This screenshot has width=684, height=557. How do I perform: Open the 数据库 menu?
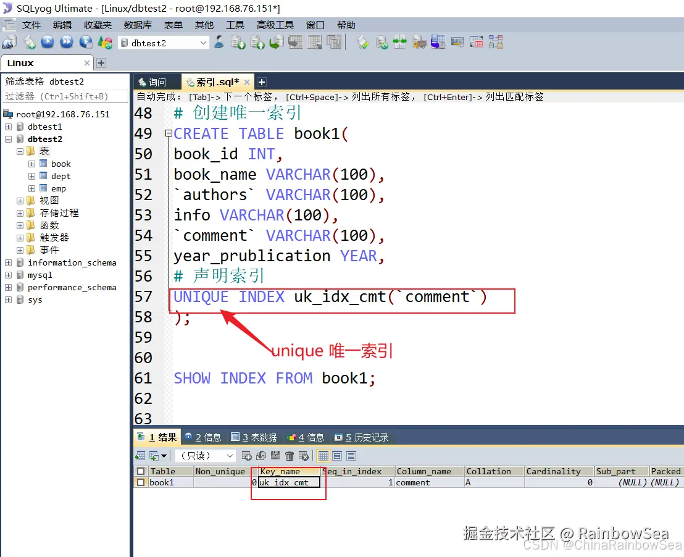138,25
